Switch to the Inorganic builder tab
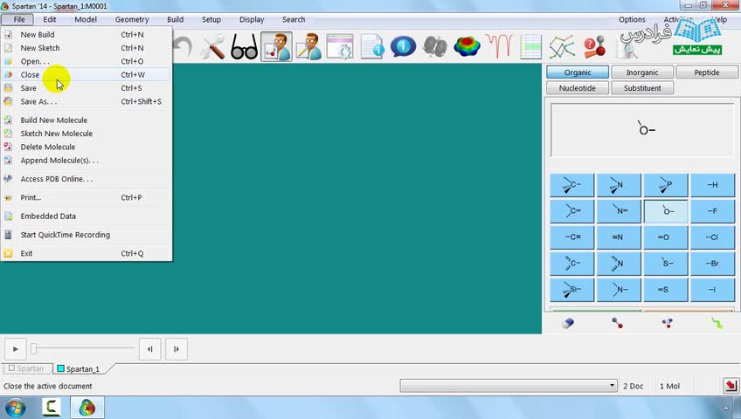 tap(642, 72)
